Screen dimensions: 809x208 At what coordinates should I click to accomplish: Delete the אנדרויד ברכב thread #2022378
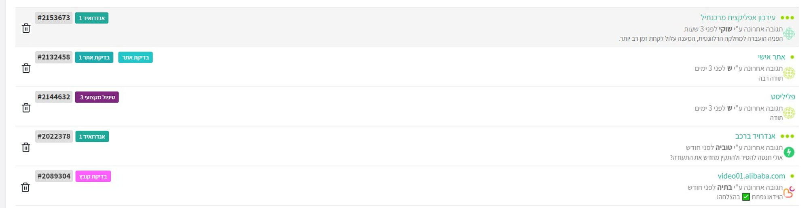click(26, 147)
